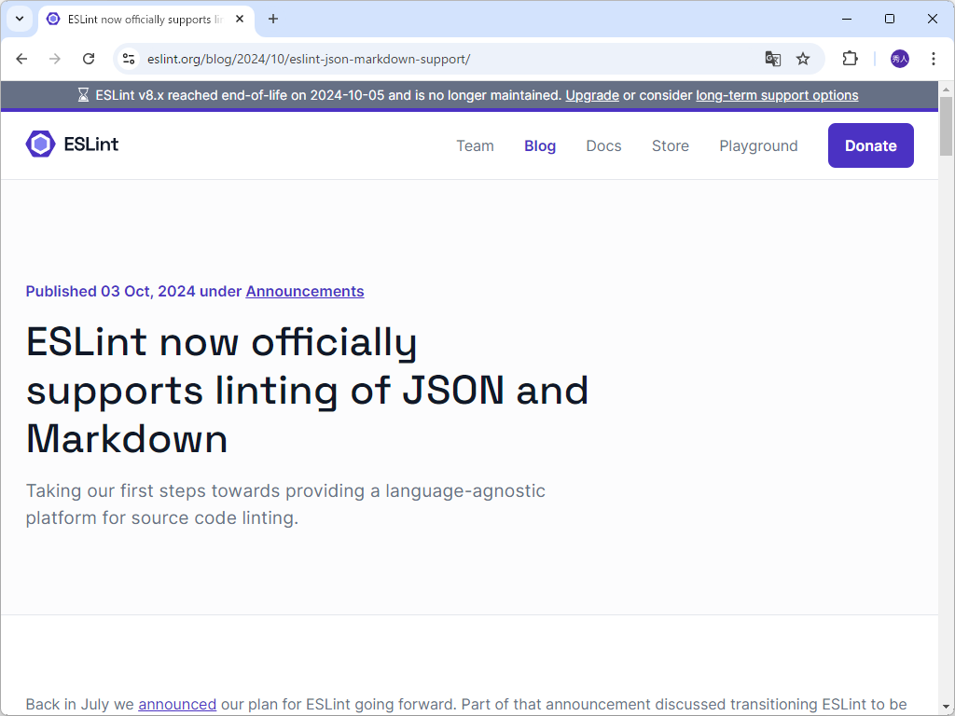Open the Docs navigation item
This screenshot has height=716, width=955.
[603, 146]
